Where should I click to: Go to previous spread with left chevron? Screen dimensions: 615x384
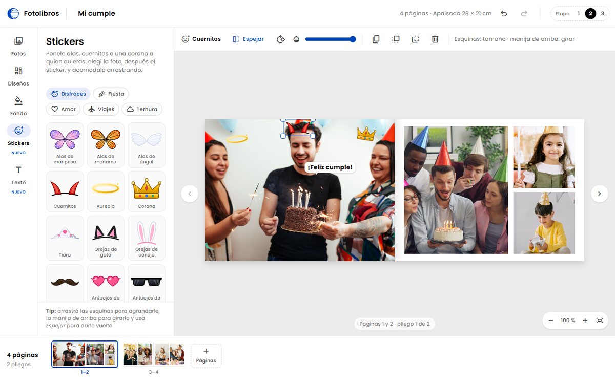[x=190, y=194]
